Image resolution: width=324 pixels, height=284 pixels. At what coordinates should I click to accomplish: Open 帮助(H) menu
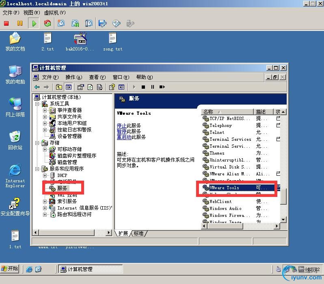pyautogui.click(x=145, y=77)
